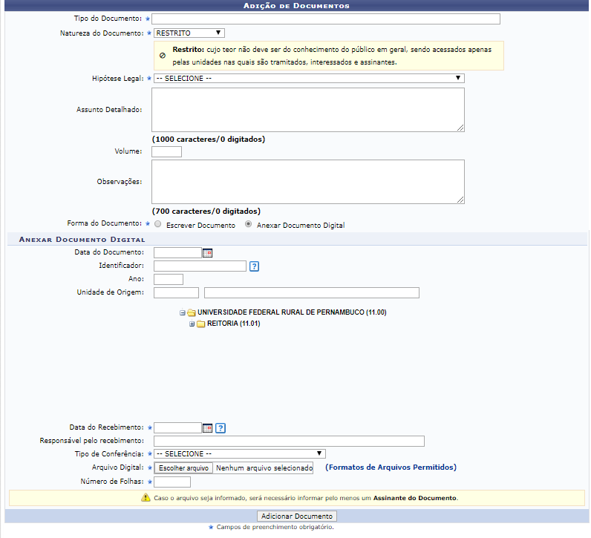Click help icon next to Identificador field
This screenshot has height=538, width=591.
coord(254,266)
